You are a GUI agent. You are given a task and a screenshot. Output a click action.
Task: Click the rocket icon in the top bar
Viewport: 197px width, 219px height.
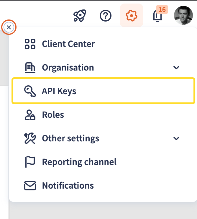pyautogui.click(x=80, y=15)
